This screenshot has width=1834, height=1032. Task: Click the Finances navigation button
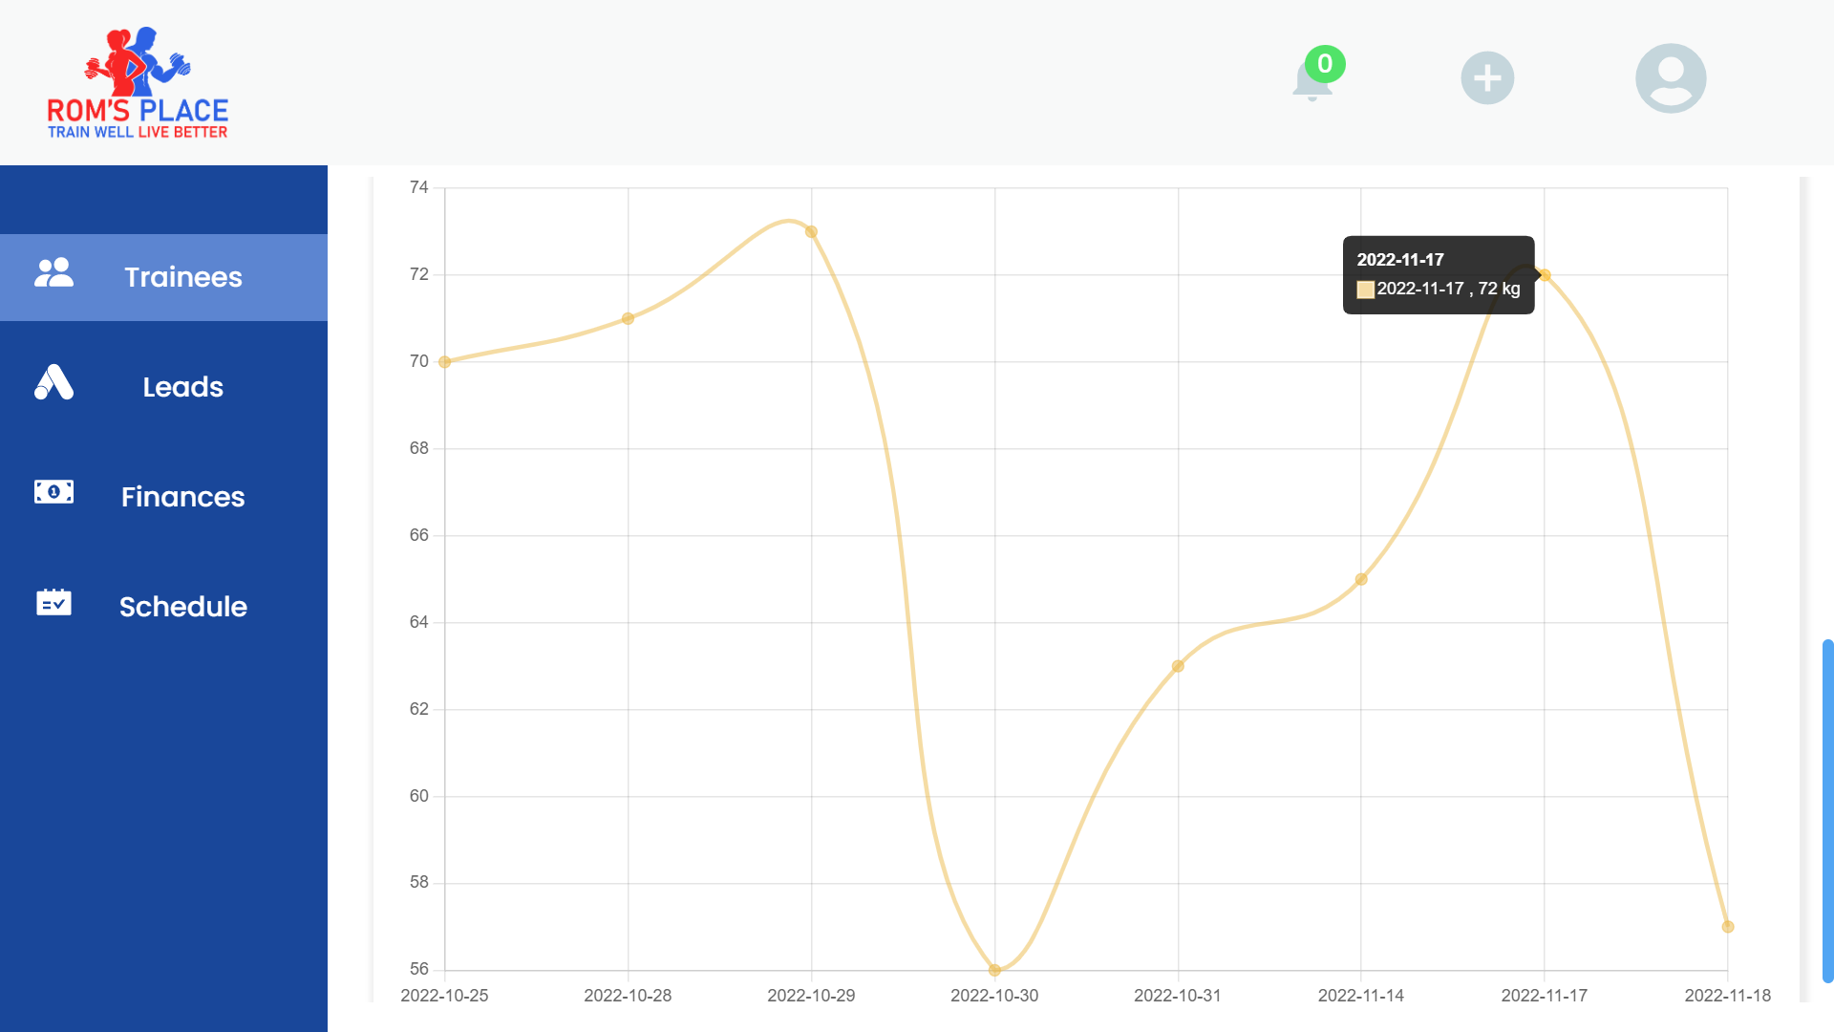click(x=163, y=497)
